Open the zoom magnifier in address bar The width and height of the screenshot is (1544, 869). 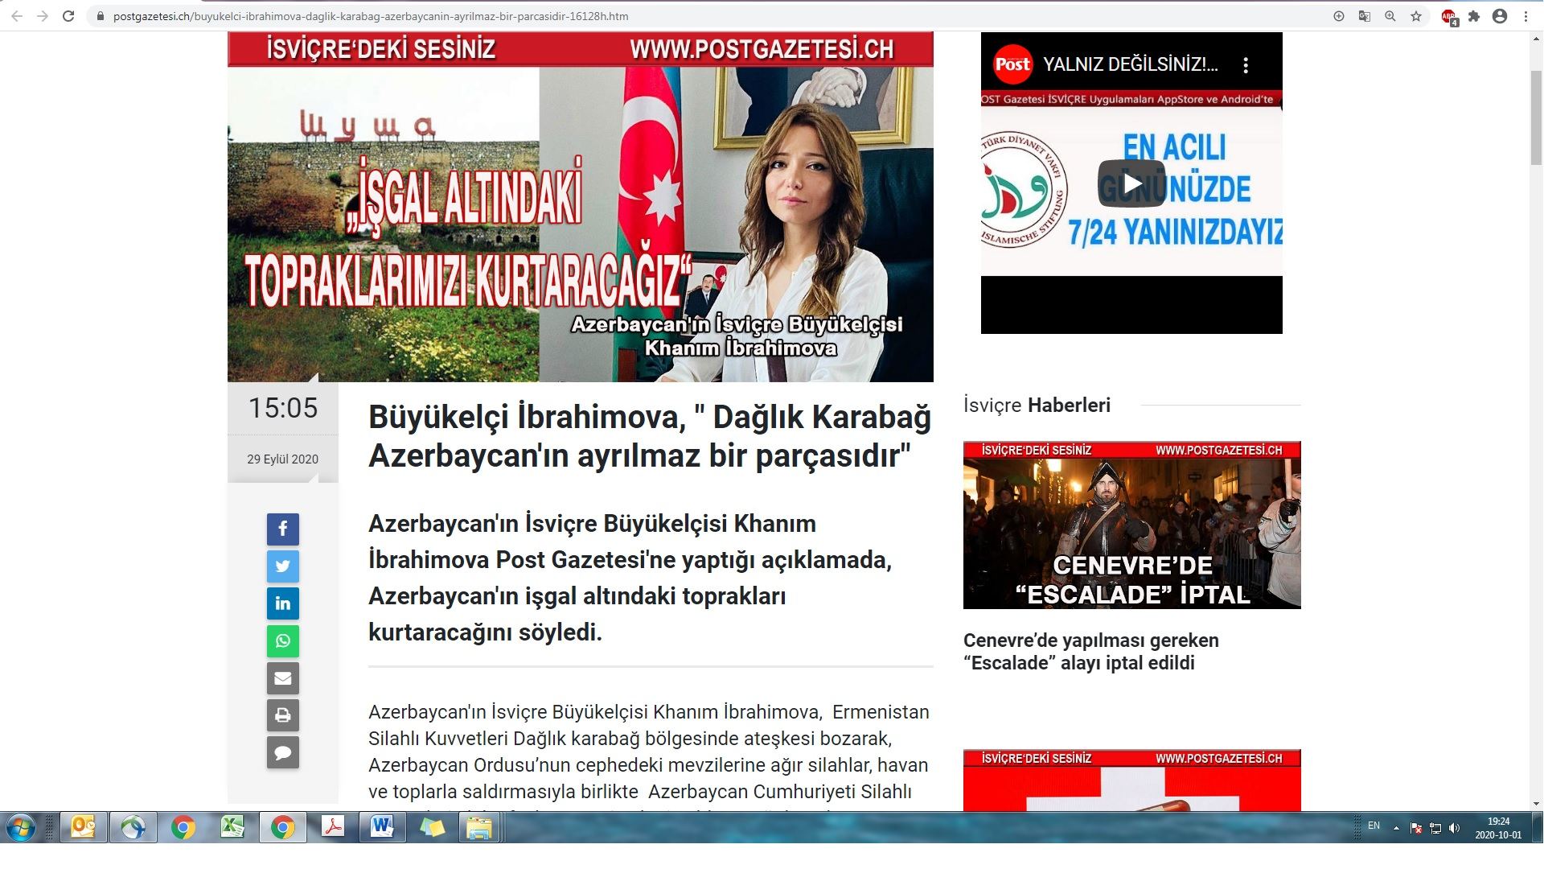[x=1390, y=16]
